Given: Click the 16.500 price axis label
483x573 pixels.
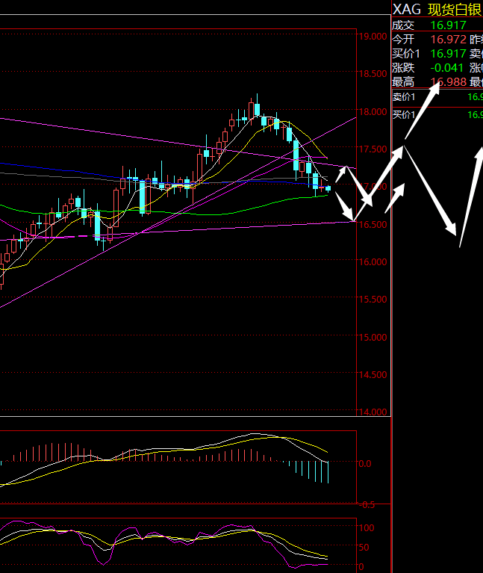Looking at the screenshot, I should click(373, 224).
